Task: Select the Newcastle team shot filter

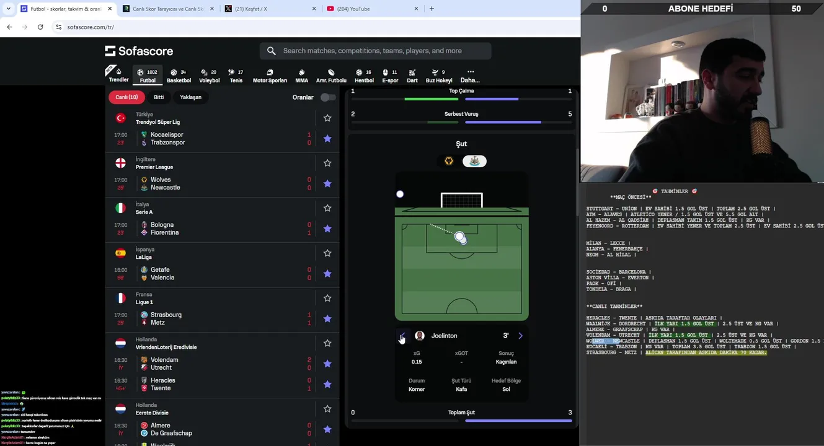Action: click(x=474, y=161)
